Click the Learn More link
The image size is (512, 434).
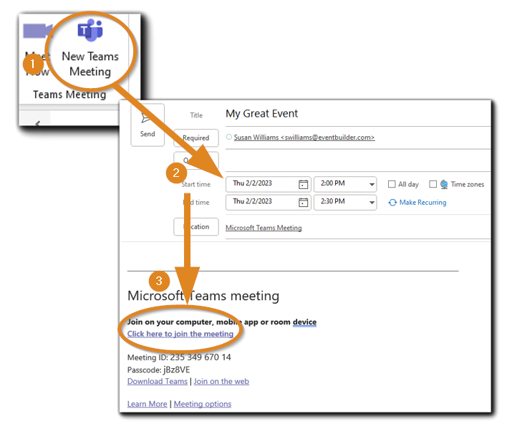(x=147, y=404)
